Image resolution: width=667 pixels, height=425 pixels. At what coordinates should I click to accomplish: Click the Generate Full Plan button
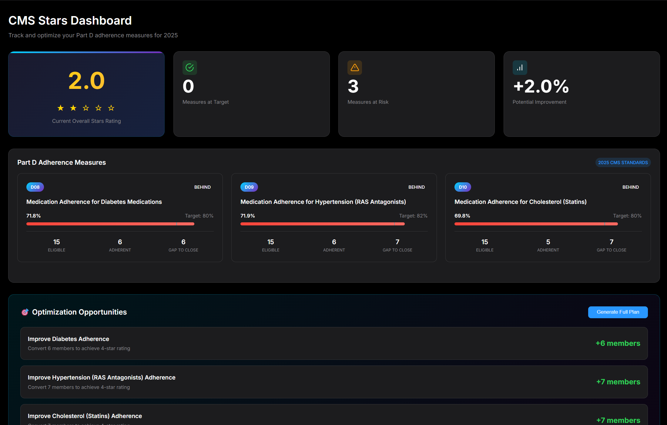[x=618, y=312]
